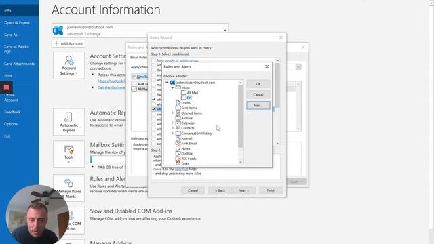Click the Notes folder icon

(178, 148)
